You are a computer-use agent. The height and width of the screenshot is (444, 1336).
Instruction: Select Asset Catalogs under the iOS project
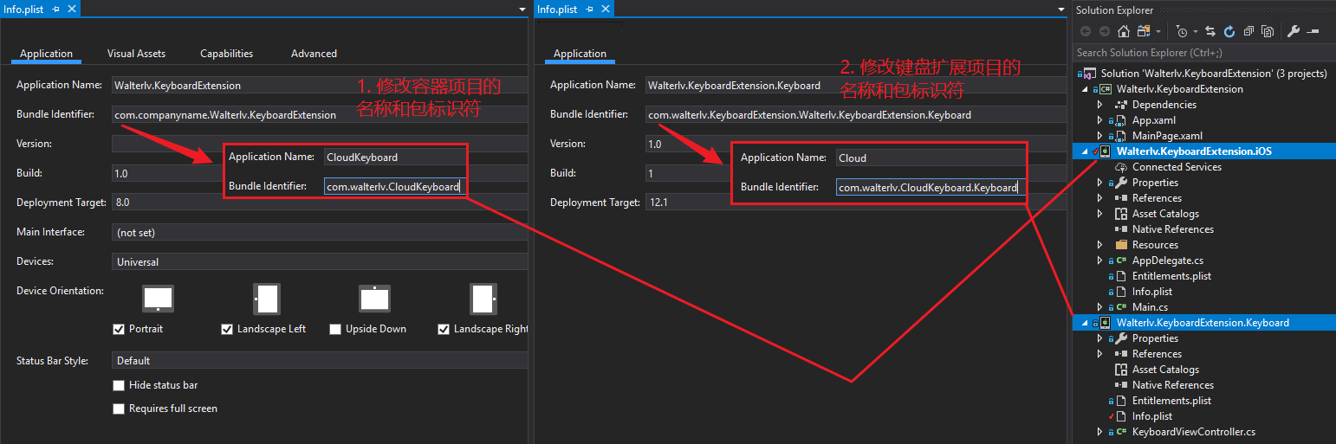[1165, 214]
